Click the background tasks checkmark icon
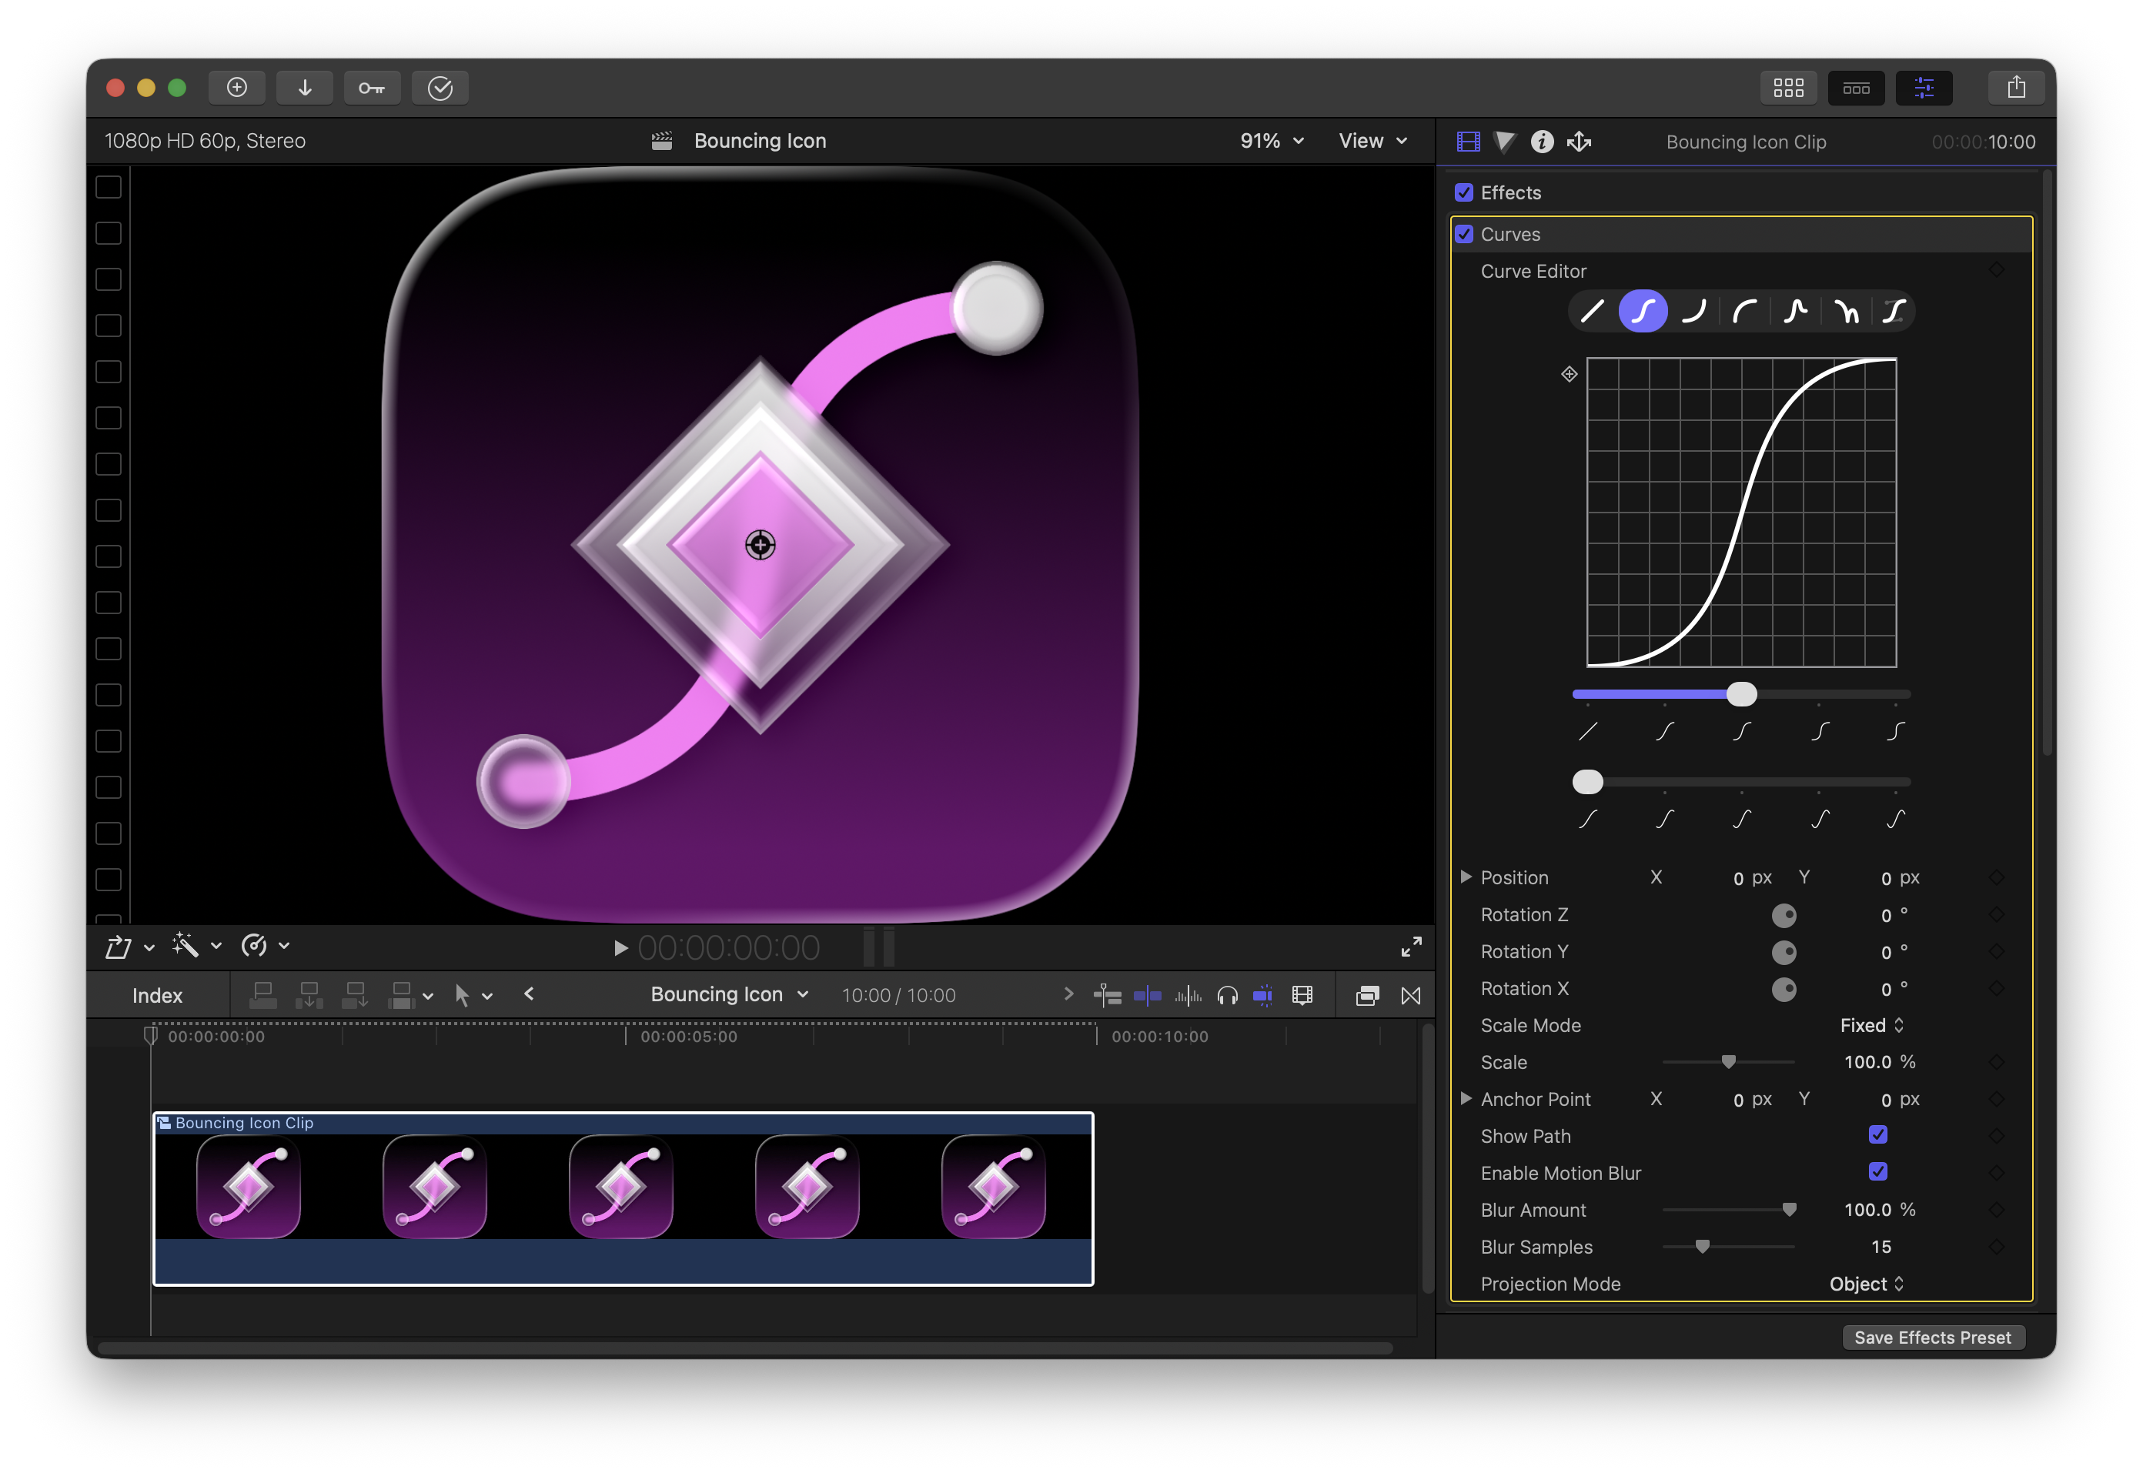The width and height of the screenshot is (2143, 1473). [x=440, y=88]
